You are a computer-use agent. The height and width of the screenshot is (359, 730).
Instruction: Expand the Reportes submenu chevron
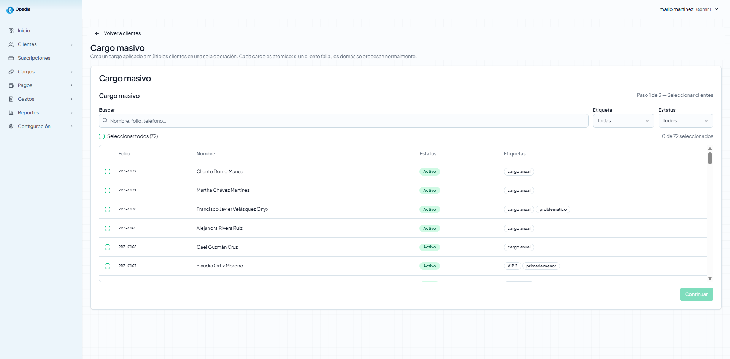pyautogui.click(x=71, y=113)
